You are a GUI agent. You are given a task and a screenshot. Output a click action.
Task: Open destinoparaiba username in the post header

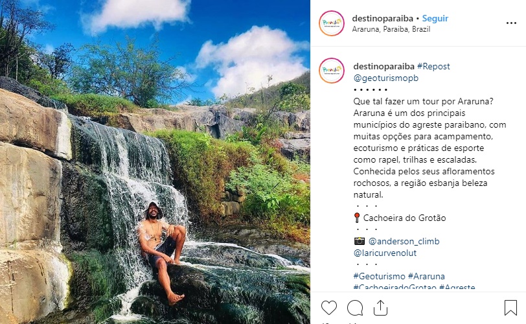tap(383, 18)
